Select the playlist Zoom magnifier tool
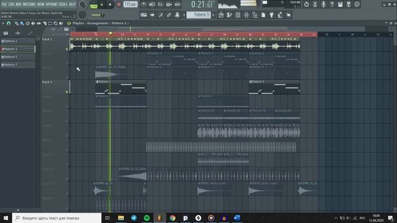The image size is (397, 223). tap(55, 24)
